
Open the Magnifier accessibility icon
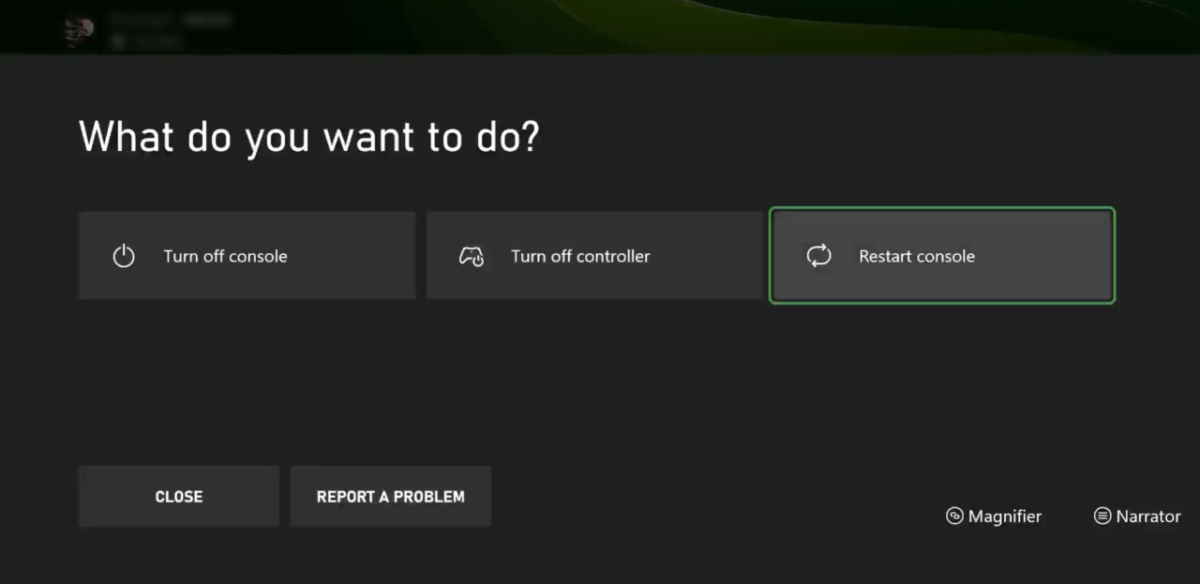954,516
